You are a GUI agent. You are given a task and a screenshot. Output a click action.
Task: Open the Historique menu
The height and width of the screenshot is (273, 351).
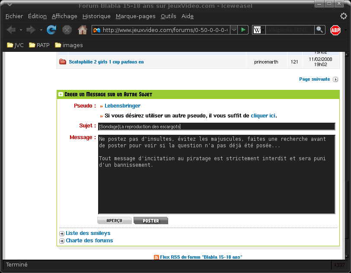[x=96, y=16]
